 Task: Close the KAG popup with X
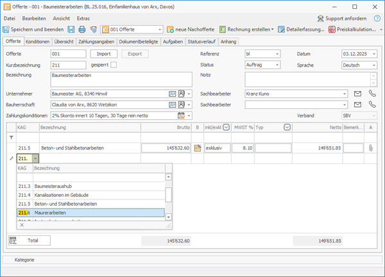point(22,225)
